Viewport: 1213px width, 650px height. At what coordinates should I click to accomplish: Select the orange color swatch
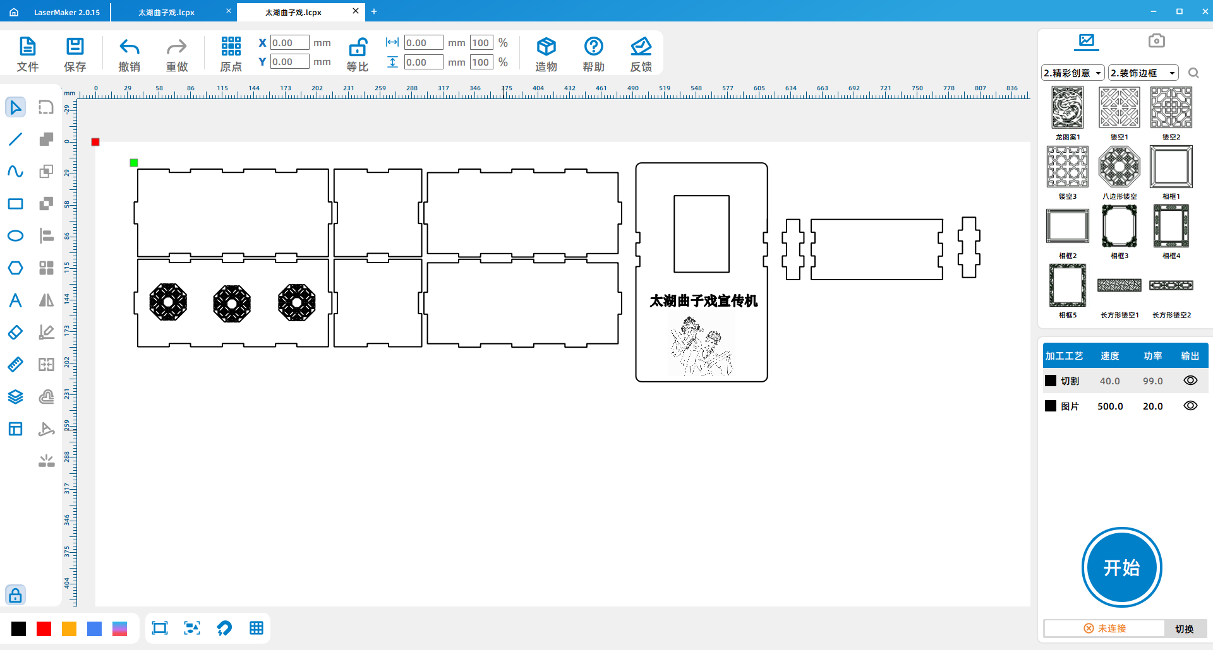tap(69, 629)
